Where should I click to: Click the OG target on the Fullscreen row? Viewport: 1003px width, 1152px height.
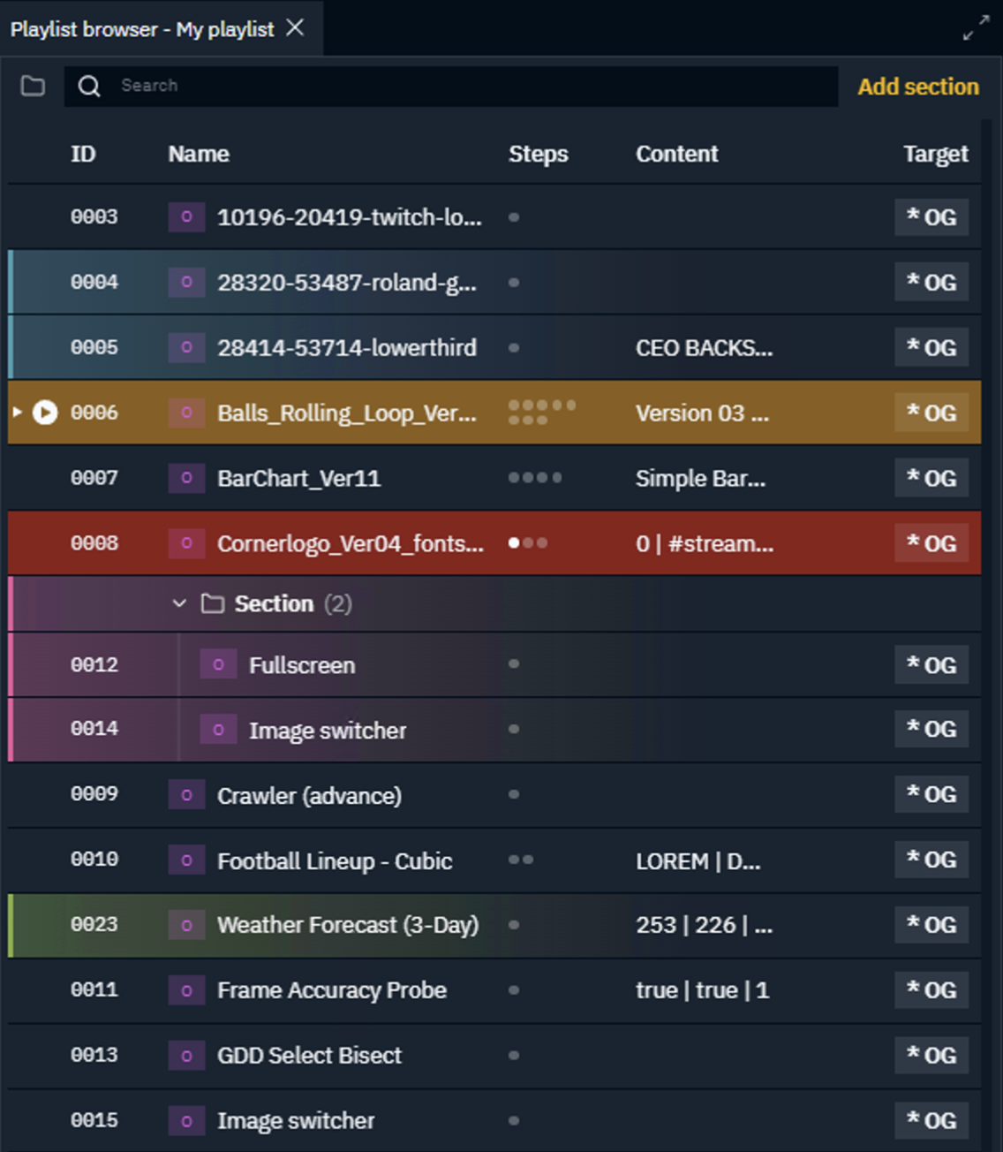(931, 664)
